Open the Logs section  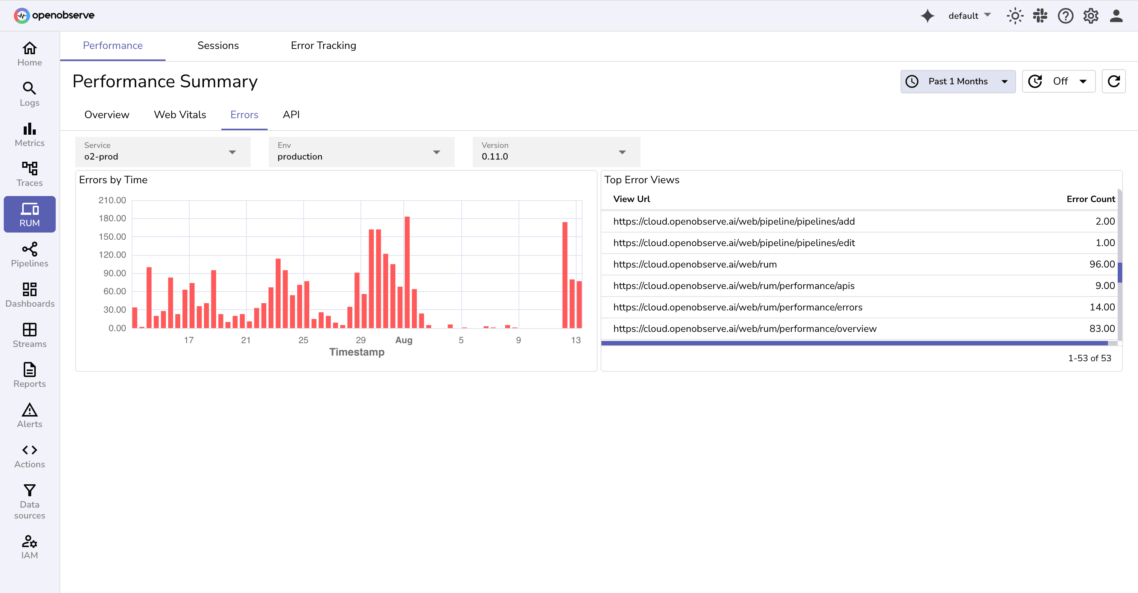[29, 94]
